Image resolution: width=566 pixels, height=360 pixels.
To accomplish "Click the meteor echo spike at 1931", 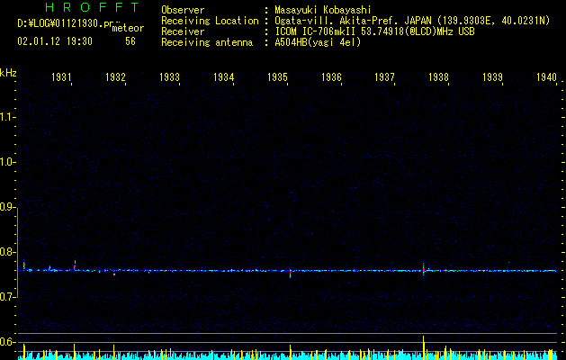I will tap(75, 265).
